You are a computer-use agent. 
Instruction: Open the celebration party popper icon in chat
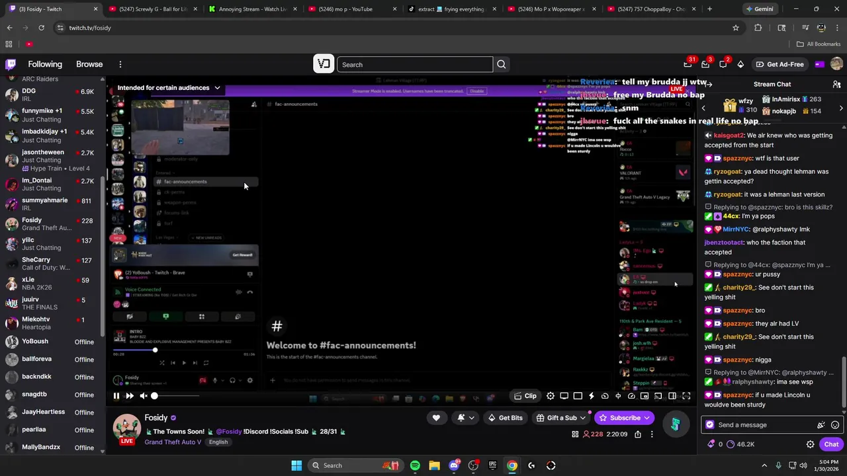(821, 425)
